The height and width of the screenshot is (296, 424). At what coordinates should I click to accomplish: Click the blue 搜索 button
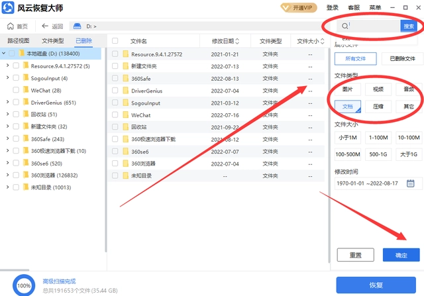click(409, 26)
